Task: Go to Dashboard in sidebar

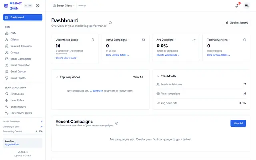Action: click(22, 18)
